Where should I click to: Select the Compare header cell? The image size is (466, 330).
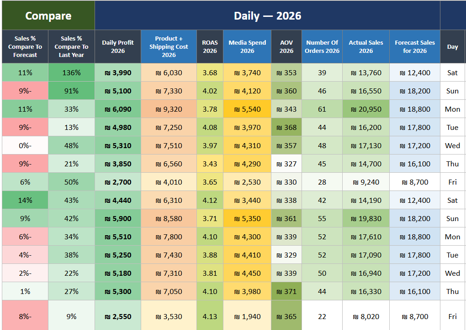coord(48,15)
